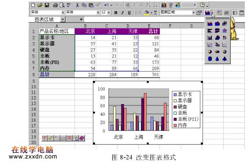247x162 pixels.
Task: Click the 内存 legend color key
Action: (x=175, y=125)
